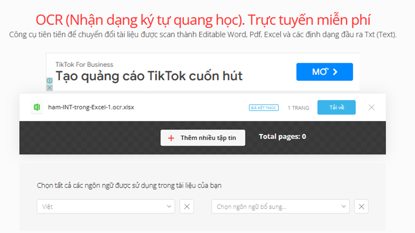The height and width of the screenshot is (233, 415).
Task: Clear the additional language field
Action: coord(361,207)
